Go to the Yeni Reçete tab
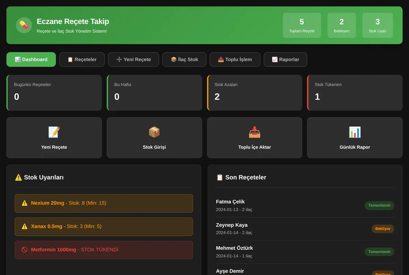This screenshot has height=275, width=409. click(134, 59)
